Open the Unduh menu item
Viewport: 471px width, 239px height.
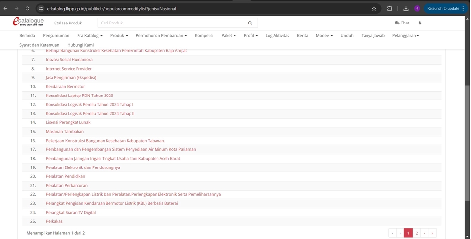pyautogui.click(x=347, y=35)
